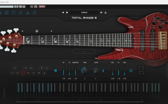Click the MASTER volume slider
This screenshot has height=104, width=168.
pos(75,70)
